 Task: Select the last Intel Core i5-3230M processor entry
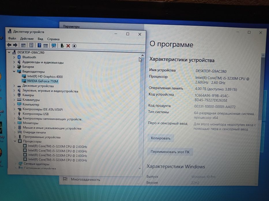point(58,160)
